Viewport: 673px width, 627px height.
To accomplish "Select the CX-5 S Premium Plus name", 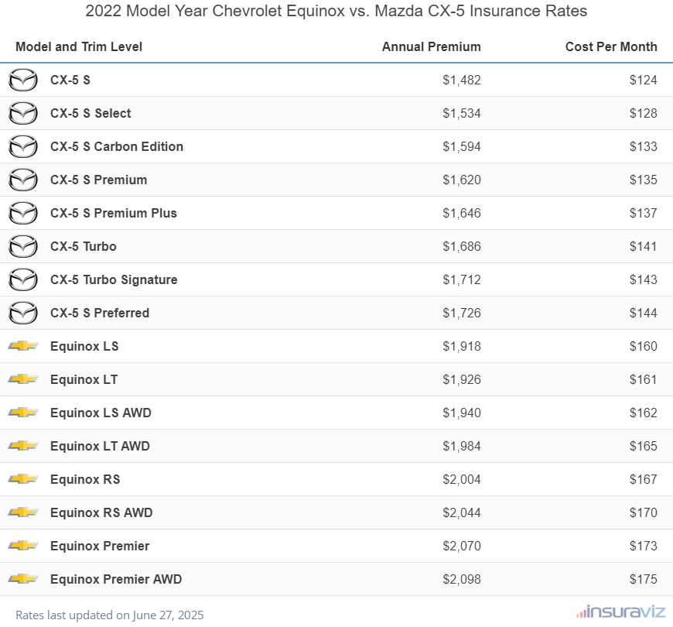I will coord(114,213).
